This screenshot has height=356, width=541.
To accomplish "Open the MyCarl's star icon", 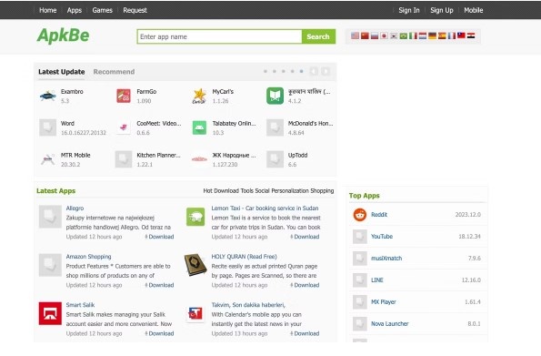I will (199, 96).
